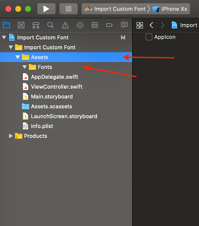Click the Stop button
Image resolution: width=199 pixels, height=226 pixels.
click(69, 9)
